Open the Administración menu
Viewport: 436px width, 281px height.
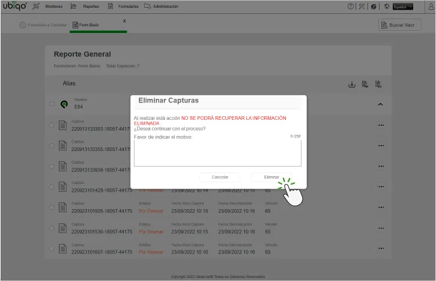click(x=166, y=6)
